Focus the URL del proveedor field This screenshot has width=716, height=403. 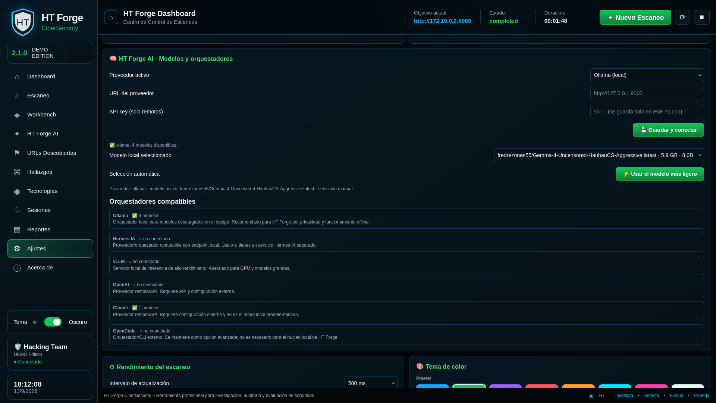(647, 93)
